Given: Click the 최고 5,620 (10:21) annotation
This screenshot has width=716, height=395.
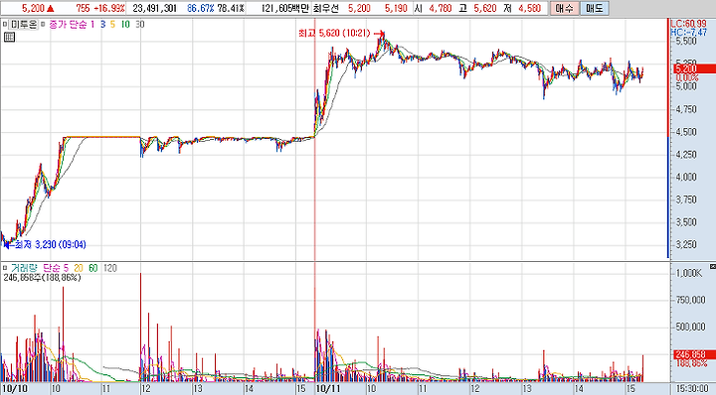Looking at the screenshot, I should click(x=334, y=34).
